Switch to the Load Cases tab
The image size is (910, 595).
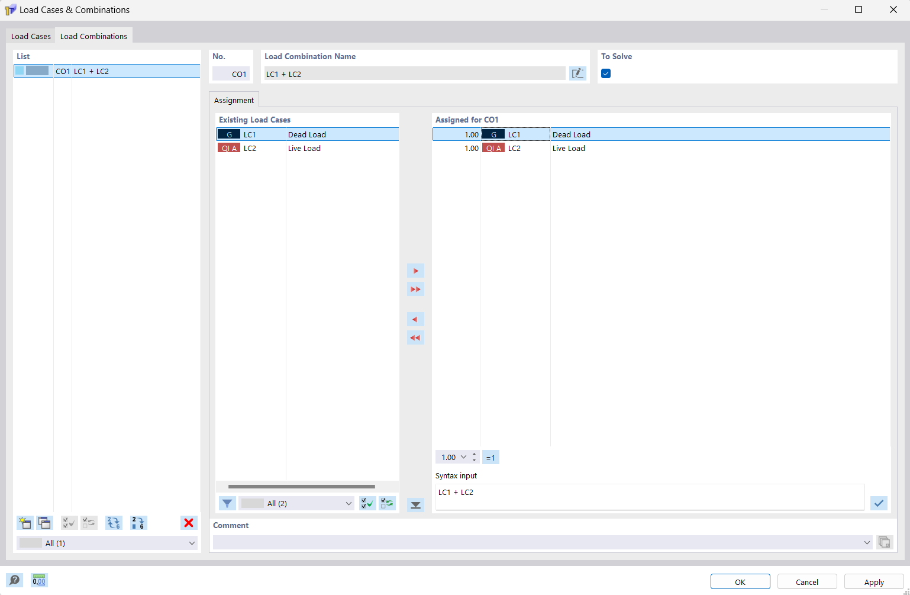click(x=30, y=36)
